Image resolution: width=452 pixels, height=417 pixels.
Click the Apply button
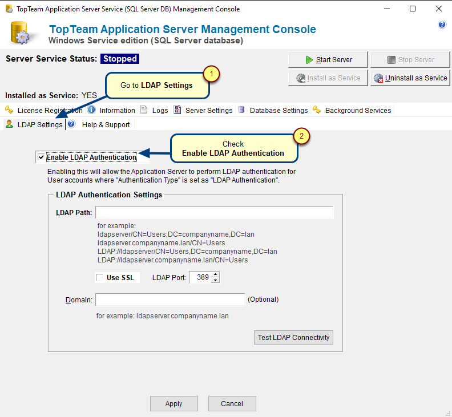(174, 403)
